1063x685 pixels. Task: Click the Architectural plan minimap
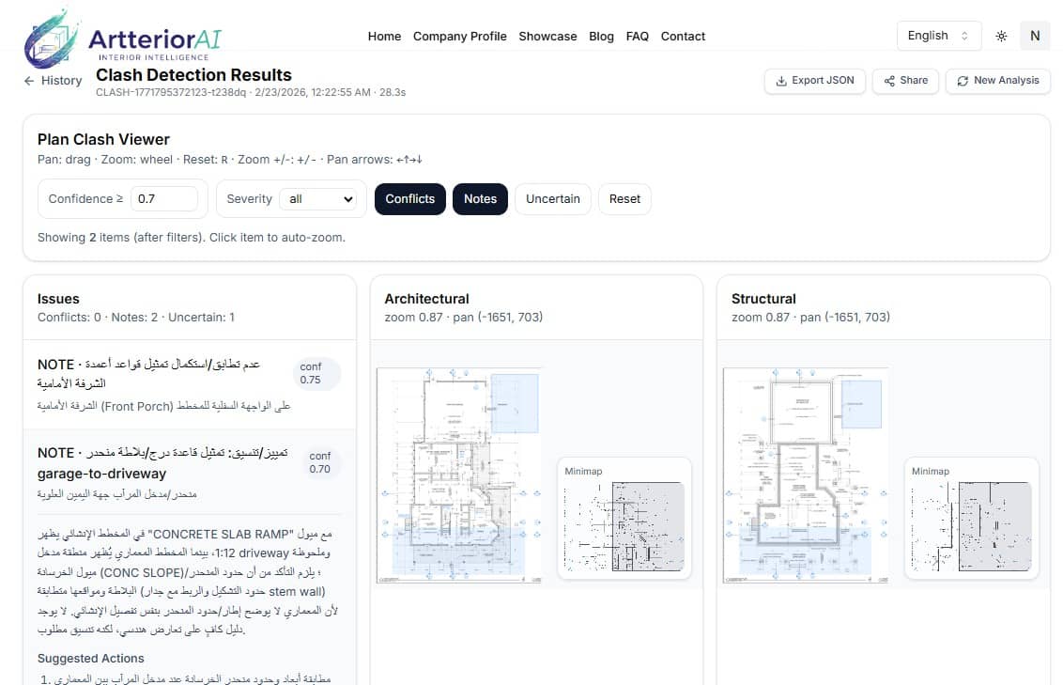coord(624,519)
